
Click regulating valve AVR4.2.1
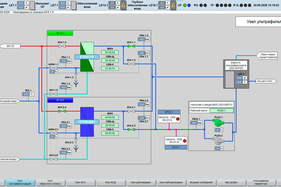click(x=53, y=133)
